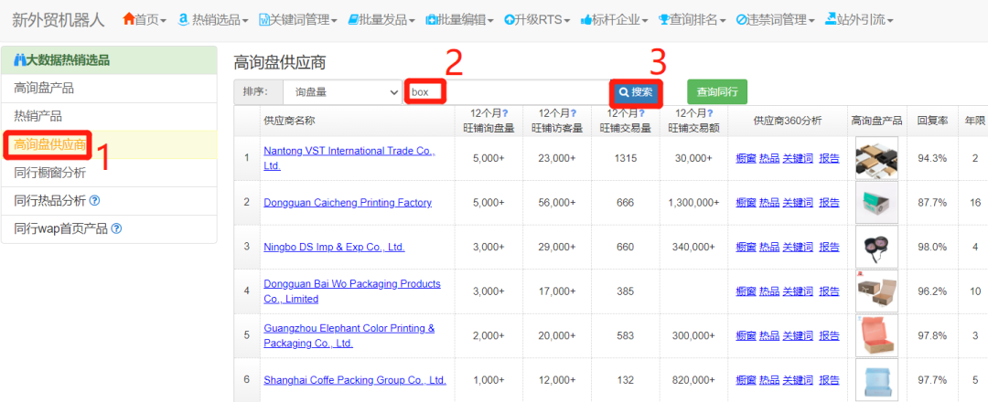Open the 询盘量 sort dropdown
Image resolution: width=988 pixels, height=402 pixels.
341,92
